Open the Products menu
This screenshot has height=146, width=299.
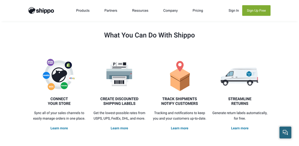coord(83,10)
